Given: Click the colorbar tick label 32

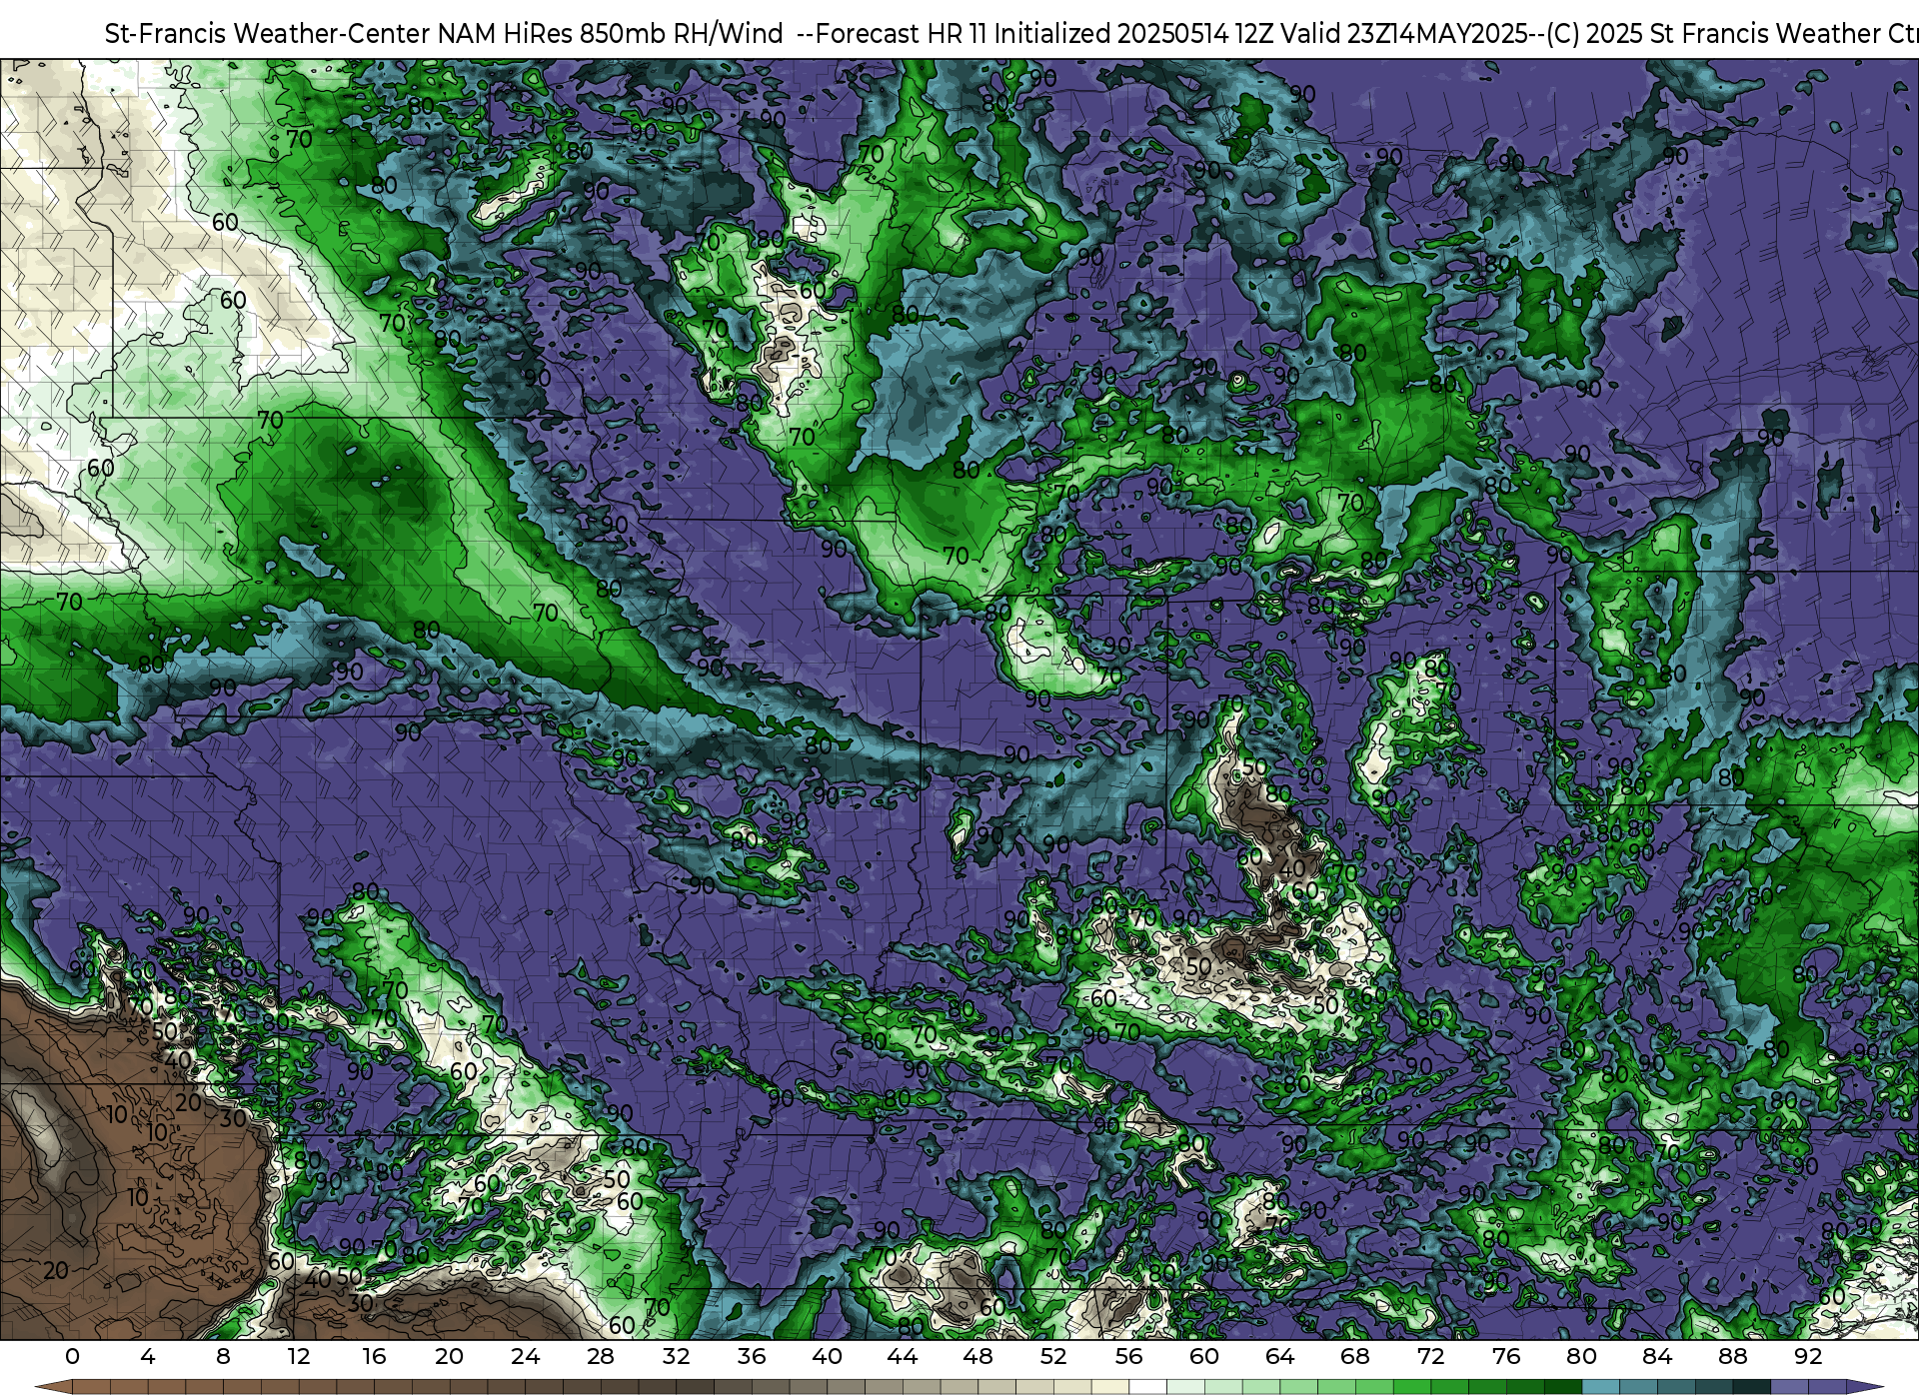Looking at the screenshot, I should pos(676,1357).
